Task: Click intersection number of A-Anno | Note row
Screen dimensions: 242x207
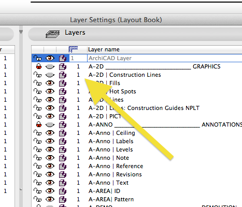Action: [78, 158]
